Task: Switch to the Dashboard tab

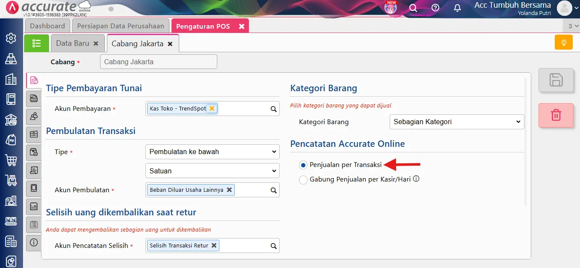Action: click(47, 26)
